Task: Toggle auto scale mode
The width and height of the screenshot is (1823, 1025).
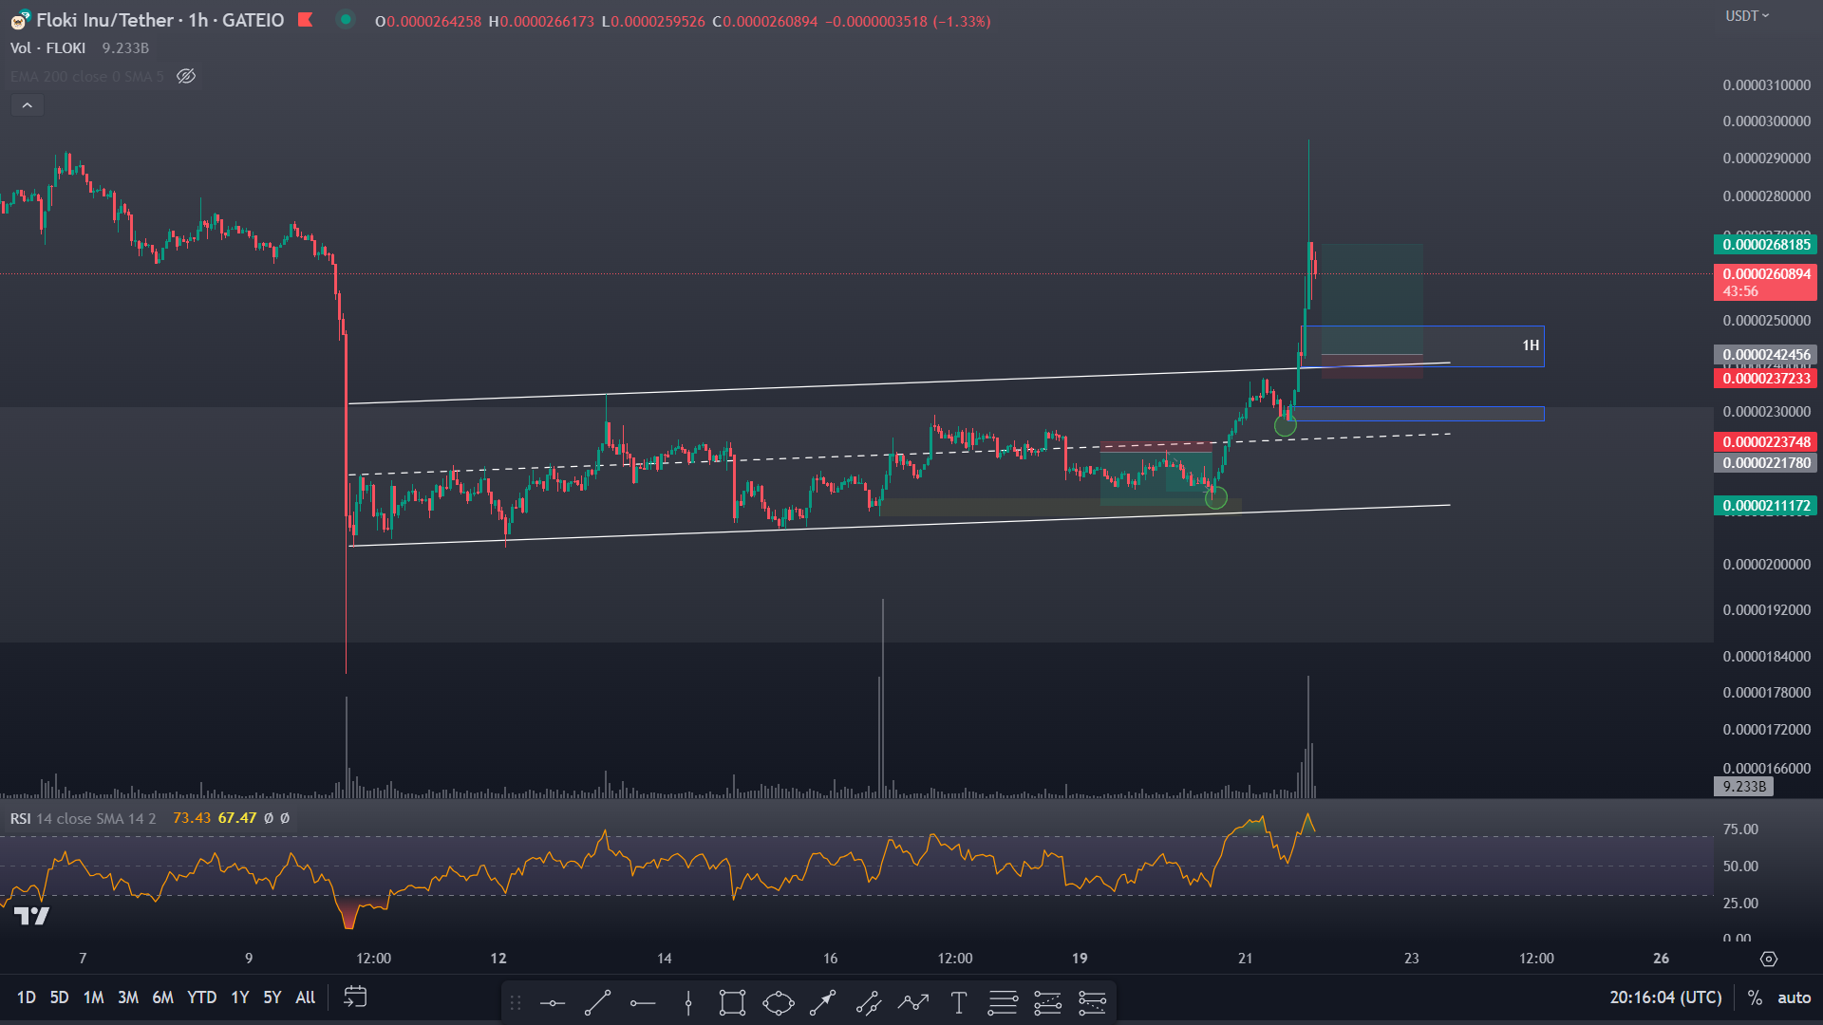Action: [1794, 997]
